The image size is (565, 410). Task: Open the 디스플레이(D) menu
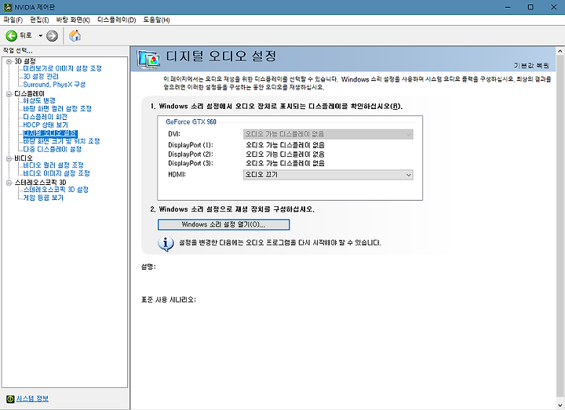point(117,20)
